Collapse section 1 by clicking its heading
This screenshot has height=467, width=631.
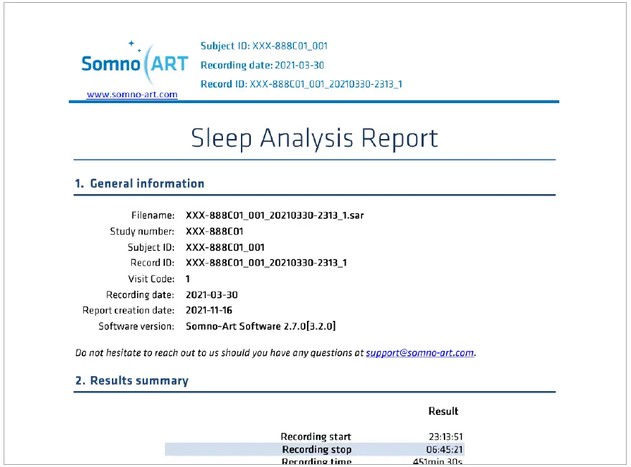[141, 183]
